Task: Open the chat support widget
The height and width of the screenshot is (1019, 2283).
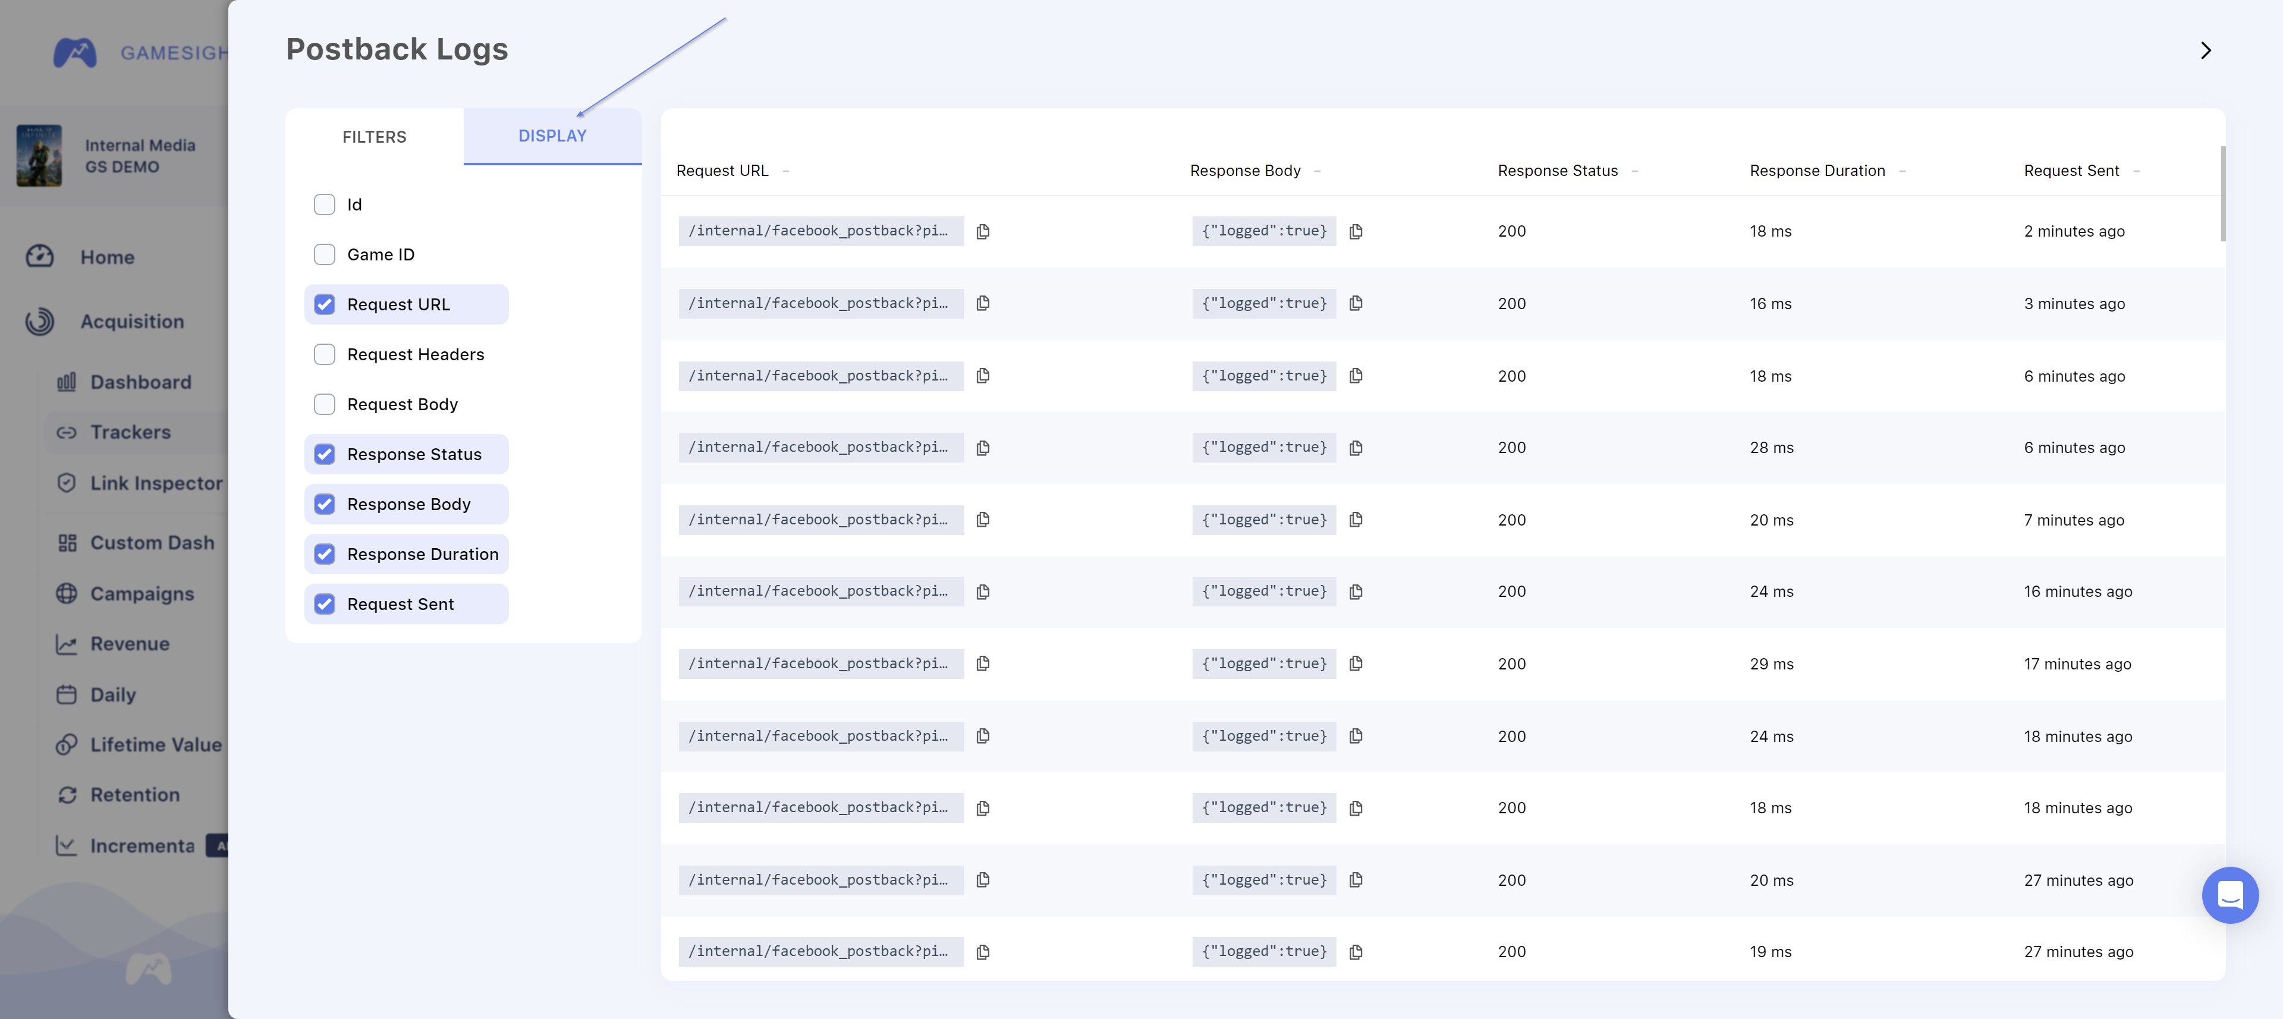Action: [2229, 895]
